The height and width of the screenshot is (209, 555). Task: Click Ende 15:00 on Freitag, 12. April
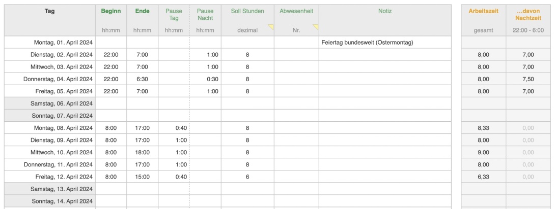click(142, 177)
